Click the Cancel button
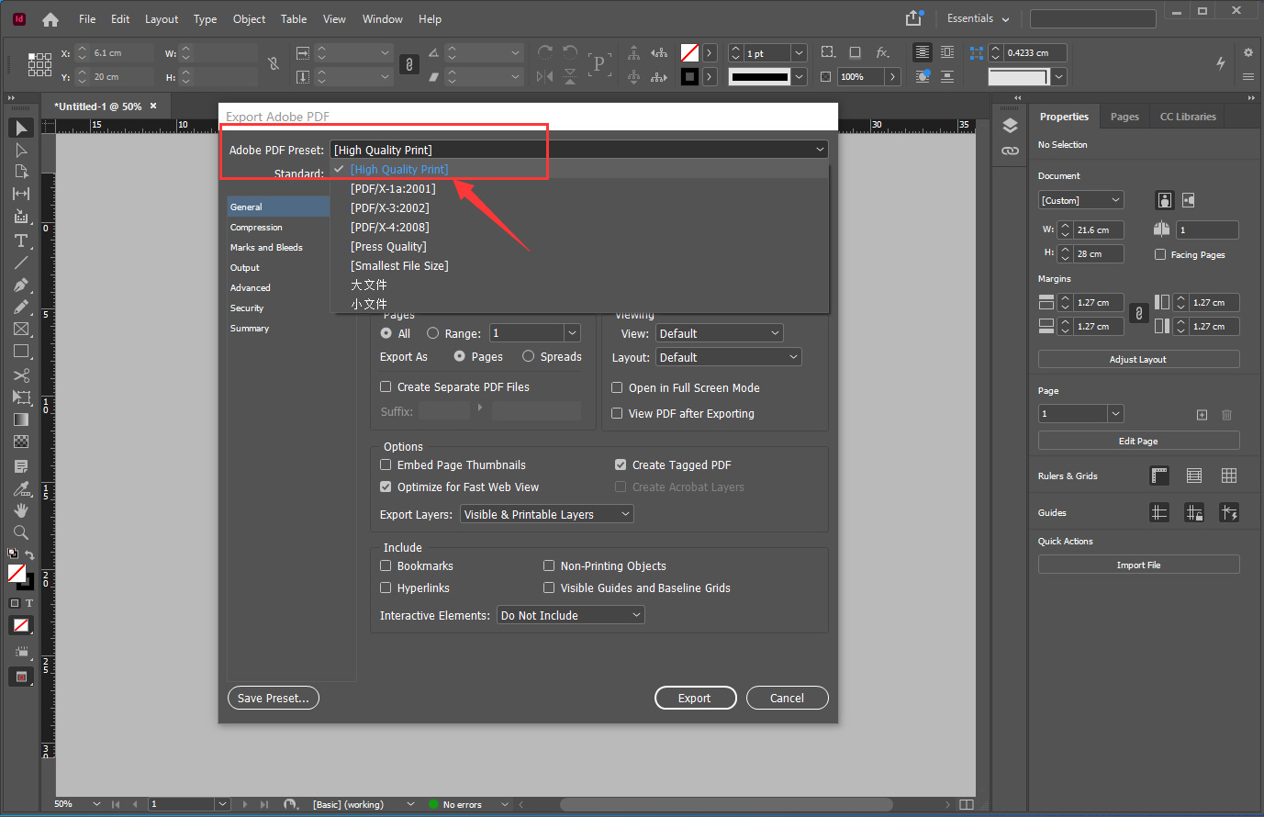Viewport: 1264px width, 817px height. (x=787, y=698)
